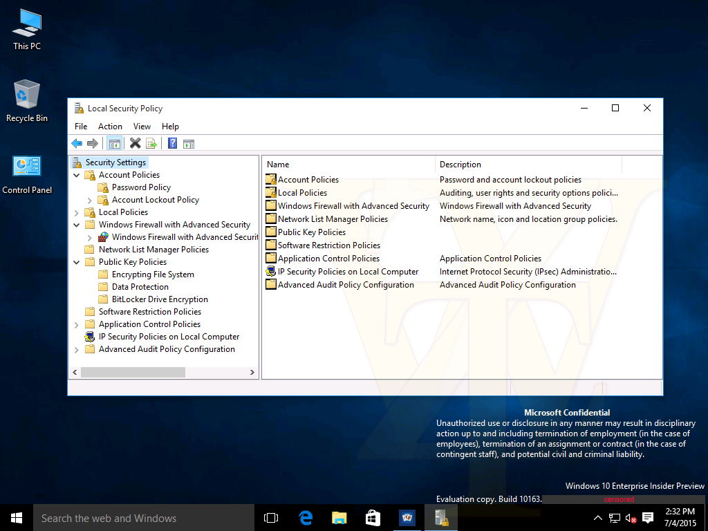Click the Windows Start button
The height and width of the screenshot is (531, 708).
click(x=17, y=518)
